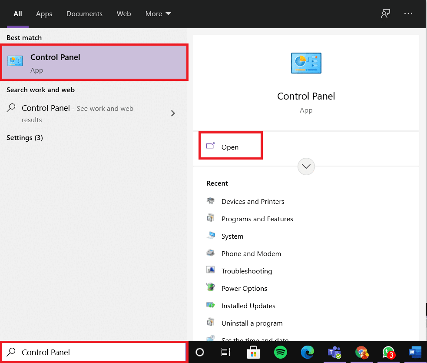Expand the See work and web results arrow

pos(173,113)
